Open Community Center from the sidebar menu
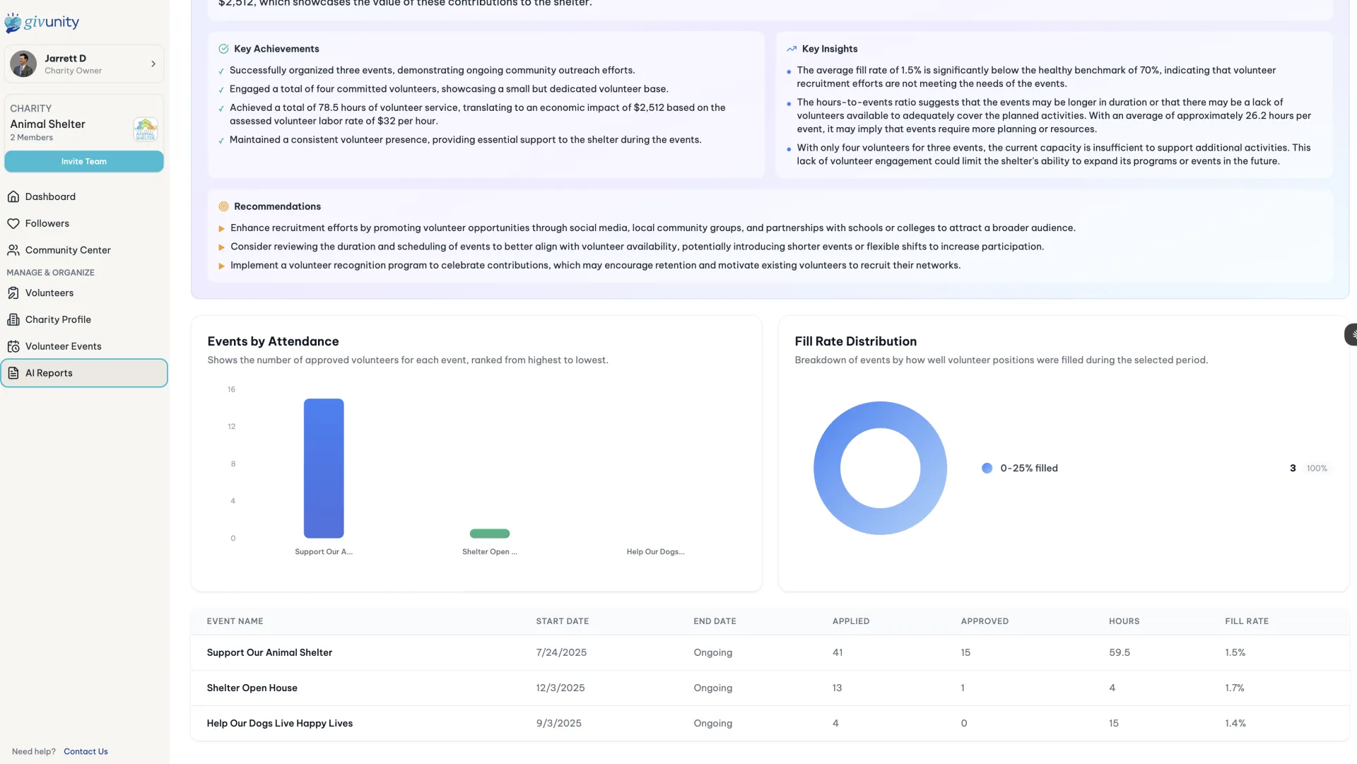1357x764 pixels. click(x=67, y=249)
